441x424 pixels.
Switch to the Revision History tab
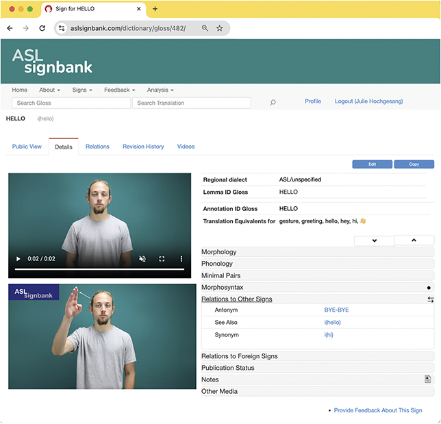(x=143, y=147)
